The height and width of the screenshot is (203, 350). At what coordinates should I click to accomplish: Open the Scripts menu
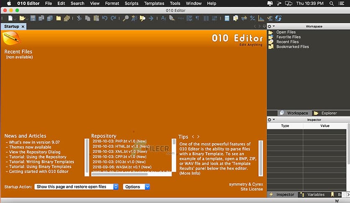point(131,3)
